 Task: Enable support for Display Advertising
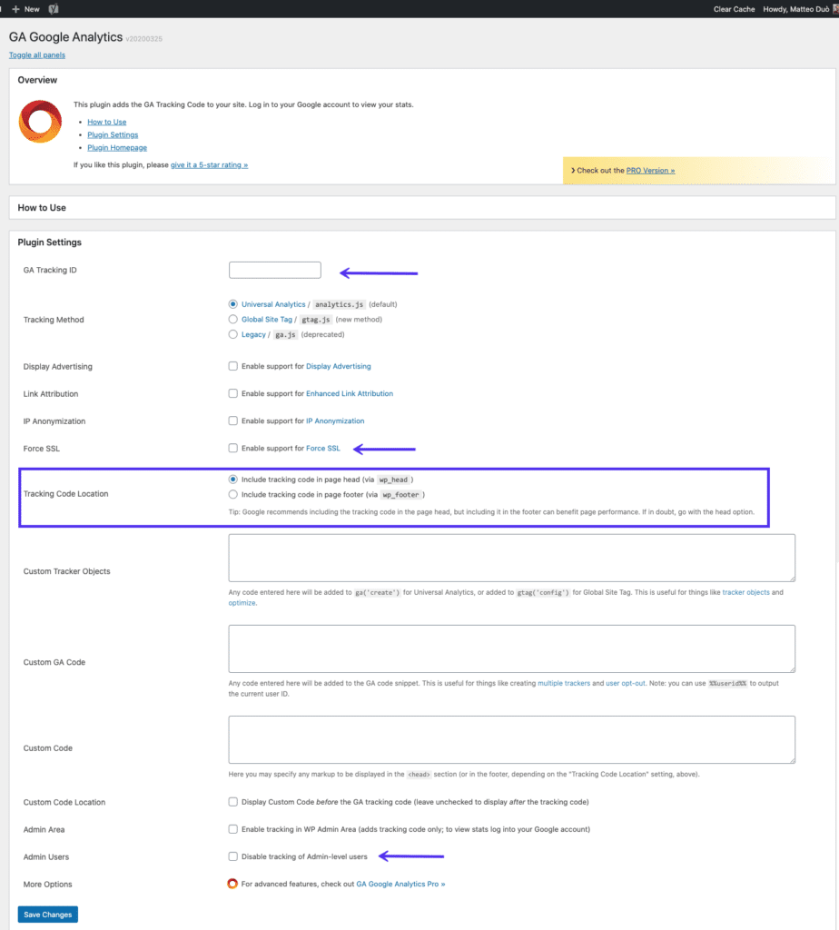[x=233, y=366]
